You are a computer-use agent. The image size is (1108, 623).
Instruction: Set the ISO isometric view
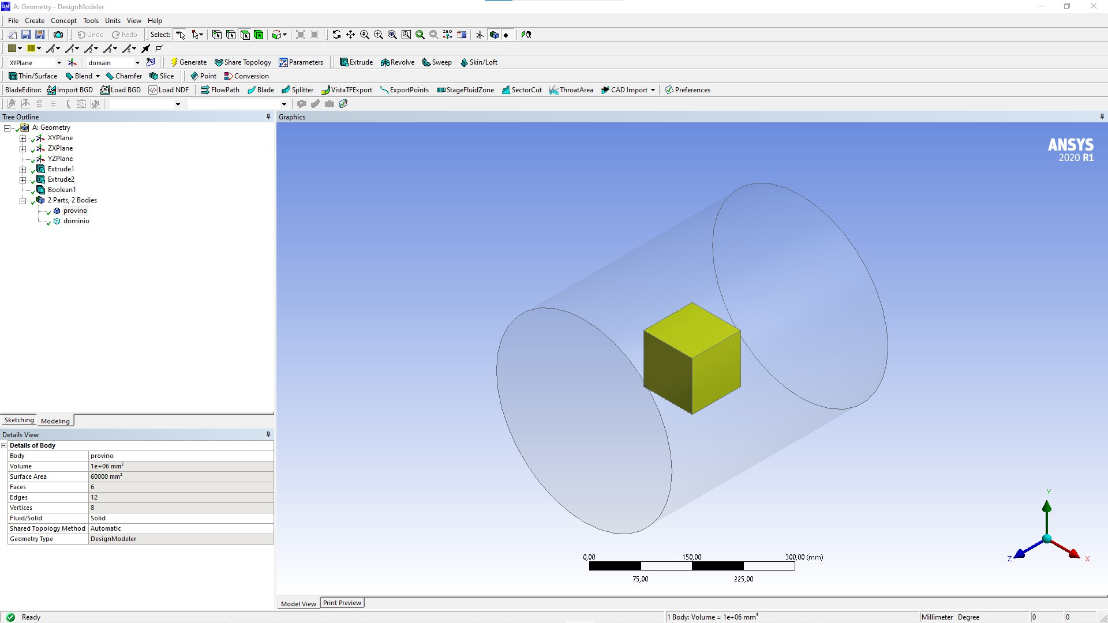pos(448,35)
